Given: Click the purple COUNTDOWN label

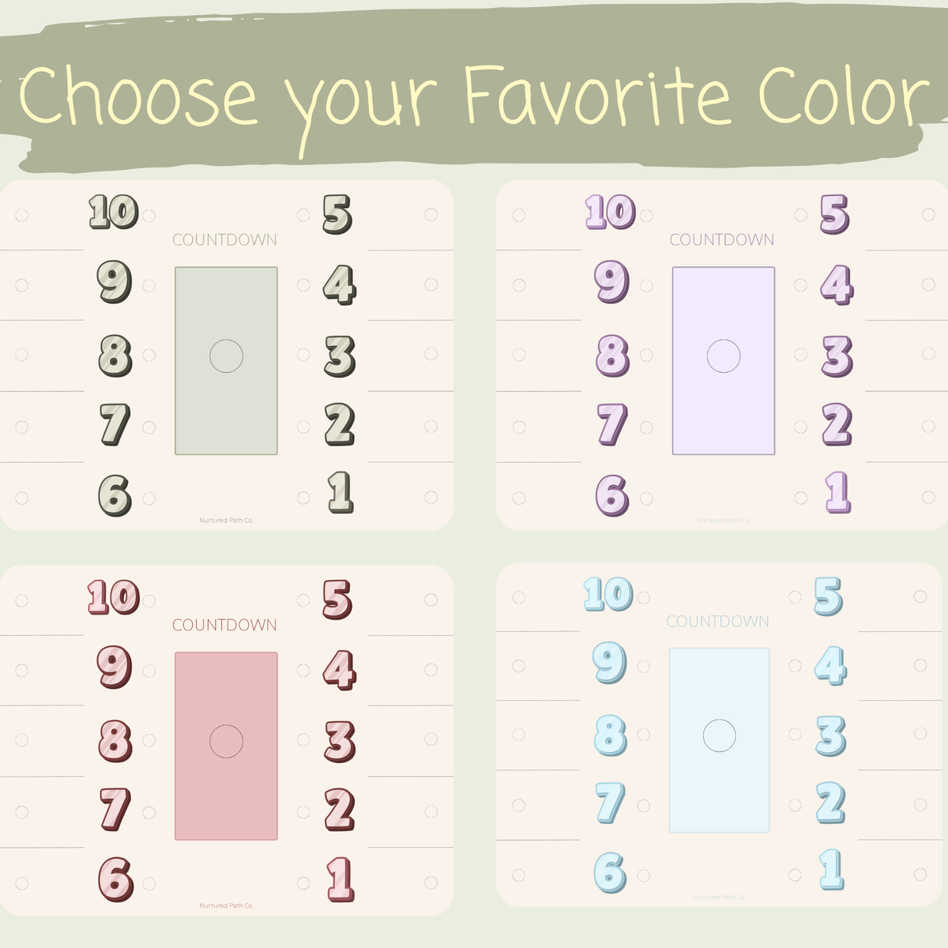Looking at the screenshot, I should 722,239.
